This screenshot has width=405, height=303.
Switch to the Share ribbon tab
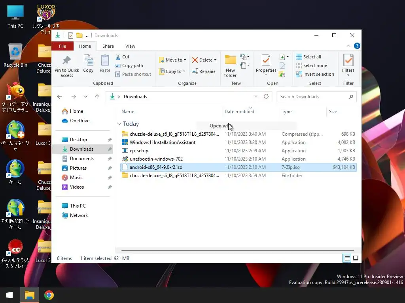[x=108, y=46]
